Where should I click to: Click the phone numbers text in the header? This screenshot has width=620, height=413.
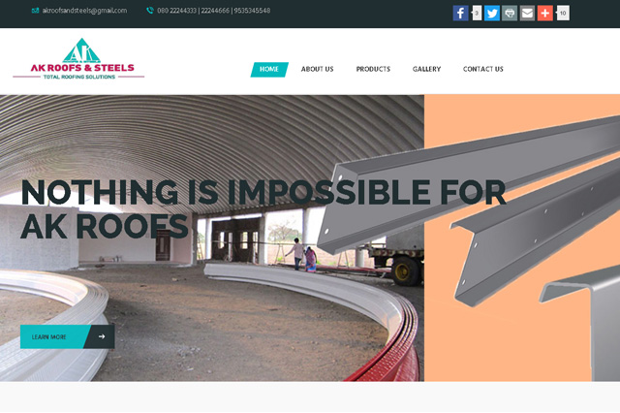(214, 11)
